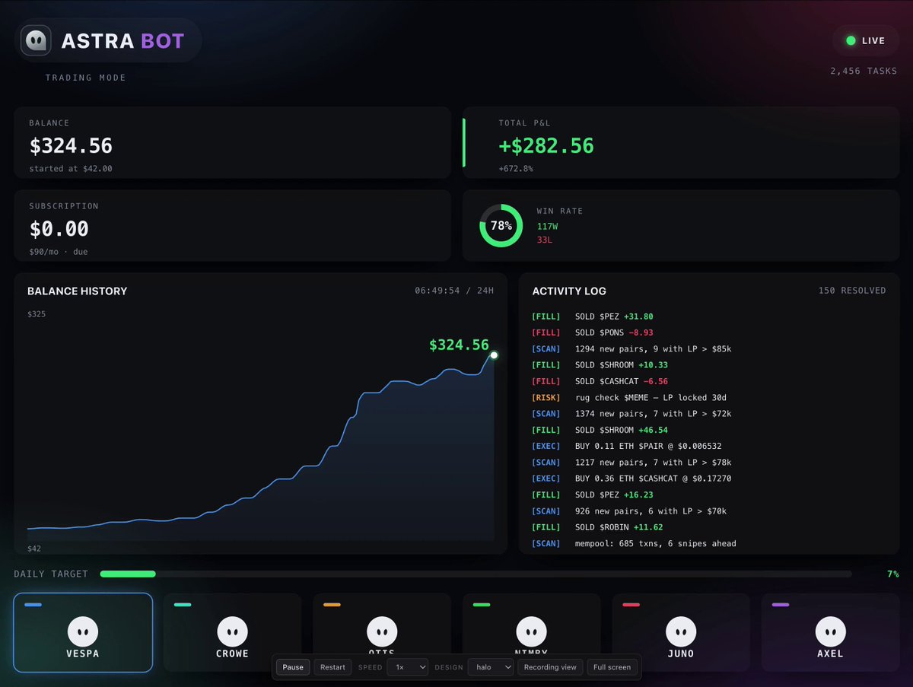Choose the AXEL bot avatar
This screenshot has width=913, height=687.
[831, 632]
